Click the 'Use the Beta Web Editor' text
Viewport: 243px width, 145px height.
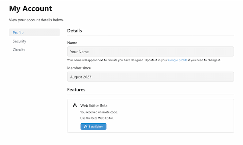[97, 118]
